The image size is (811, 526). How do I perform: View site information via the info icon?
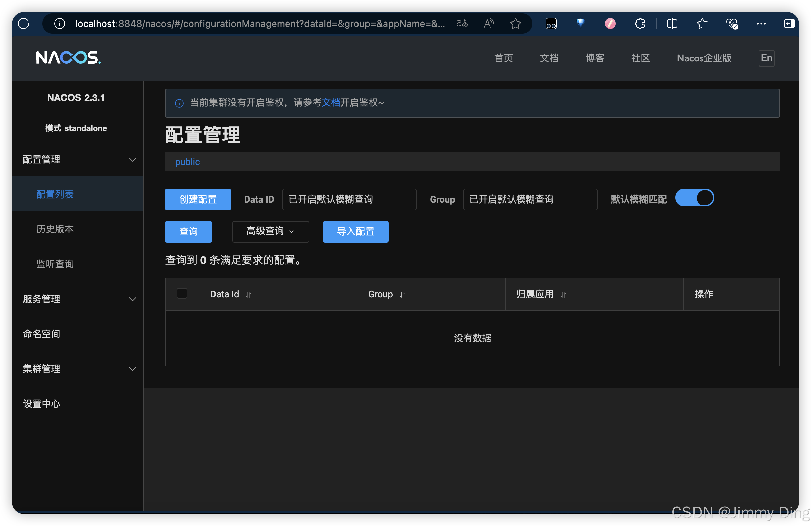click(x=60, y=24)
